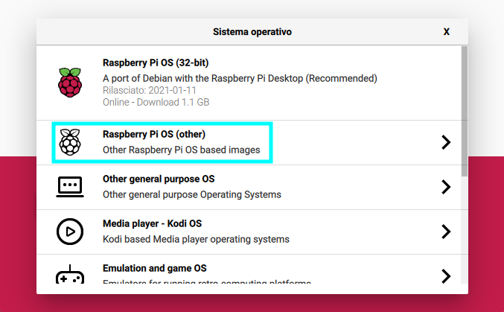Click the red Raspberry Pi OS logo
Screen dimensions: 504x312
tap(70, 83)
